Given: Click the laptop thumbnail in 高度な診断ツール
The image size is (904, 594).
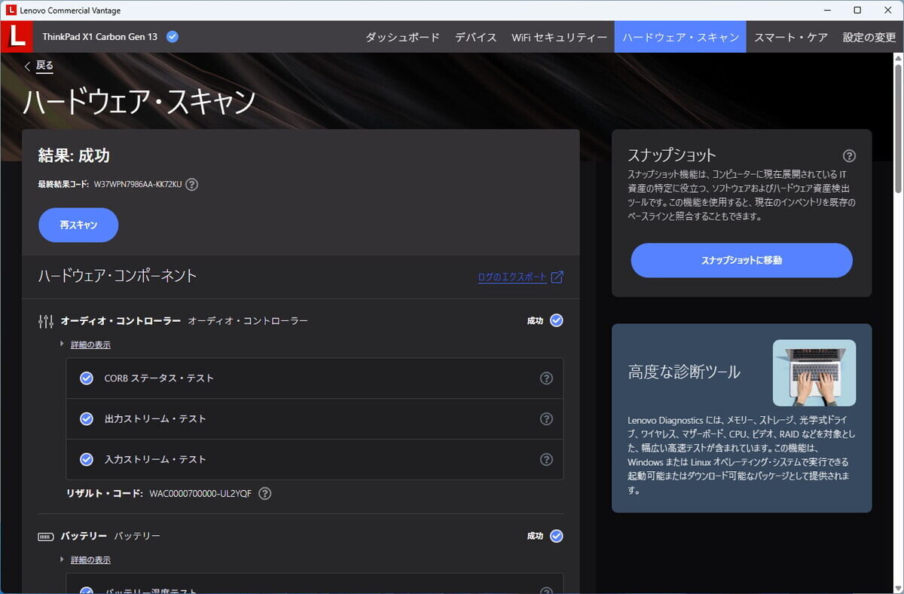Looking at the screenshot, I should point(814,373).
